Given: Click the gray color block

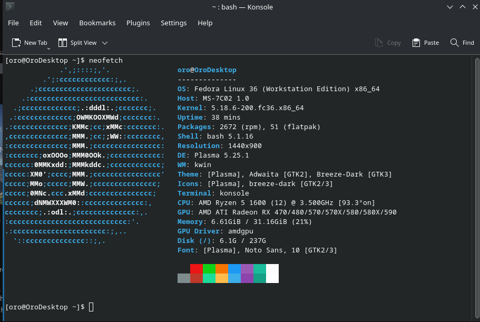Looking at the screenshot, I should tap(184, 278).
